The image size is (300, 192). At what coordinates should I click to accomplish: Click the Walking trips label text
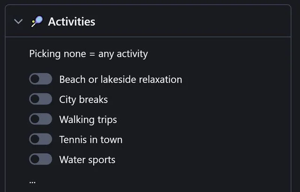[88, 120]
